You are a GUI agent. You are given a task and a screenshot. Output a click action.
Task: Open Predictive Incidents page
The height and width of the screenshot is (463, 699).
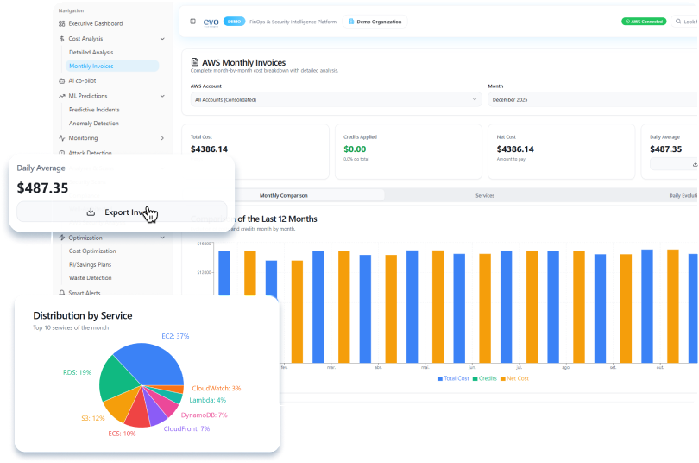coord(94,110)
